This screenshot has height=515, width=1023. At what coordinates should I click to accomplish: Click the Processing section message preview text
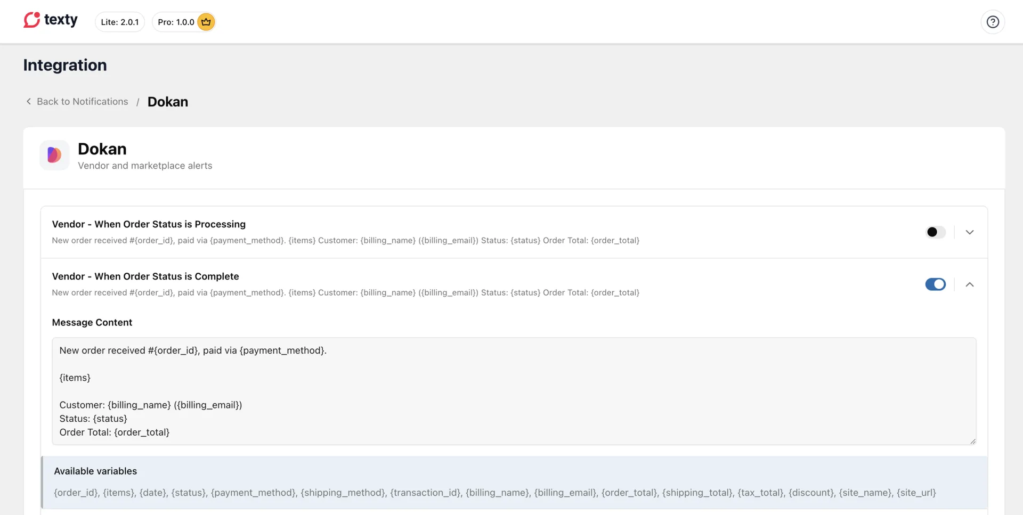click(x=346, y=240)
